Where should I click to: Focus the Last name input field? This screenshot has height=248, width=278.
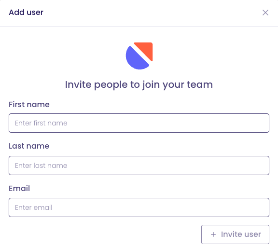click(139, 165)
